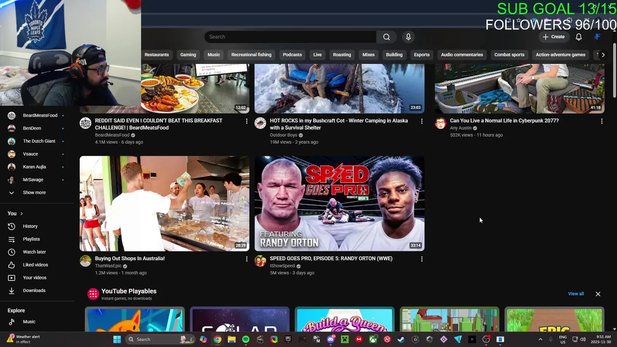
Task: Select the Combat sports chip
Action: (509, 55)
